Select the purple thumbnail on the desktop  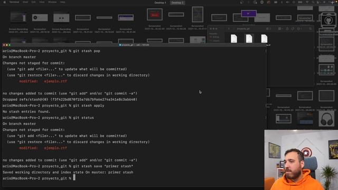click(249, 14)
